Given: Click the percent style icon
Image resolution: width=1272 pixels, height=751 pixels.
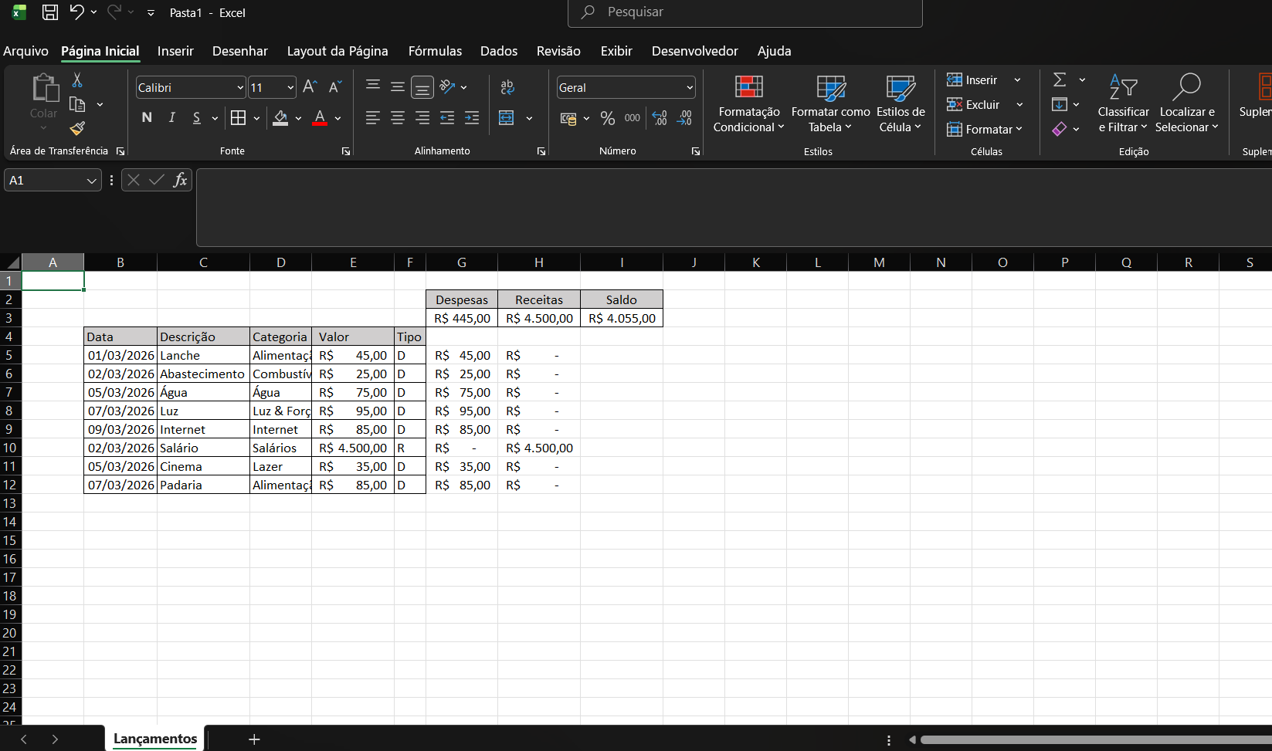Looking at the screenshot, I should [608, 118].
